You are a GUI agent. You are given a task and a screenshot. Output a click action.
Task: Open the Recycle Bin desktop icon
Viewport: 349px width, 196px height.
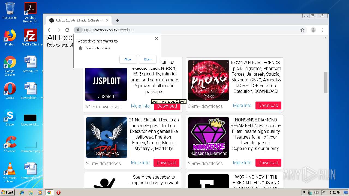(x=10, y=11)
